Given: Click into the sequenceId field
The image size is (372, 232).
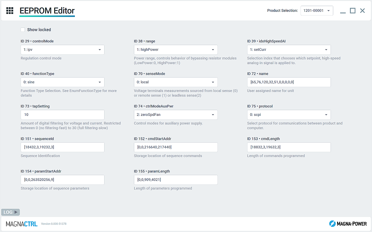Looking at the screenshot, I should click(62, 147).
